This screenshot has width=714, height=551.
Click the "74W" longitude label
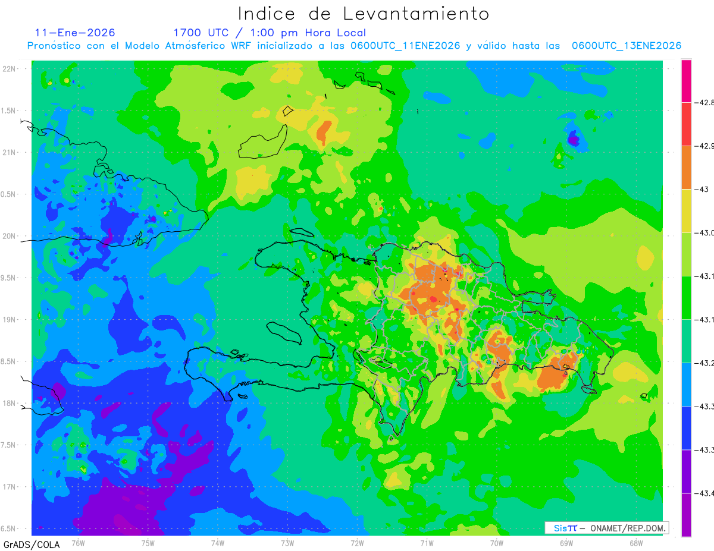tap(218, 543)
